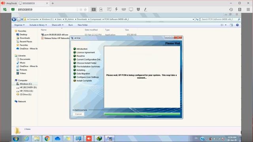Open the Share with dropdown
Viewport: 253px width, 142px height.
tap(58, 25)
